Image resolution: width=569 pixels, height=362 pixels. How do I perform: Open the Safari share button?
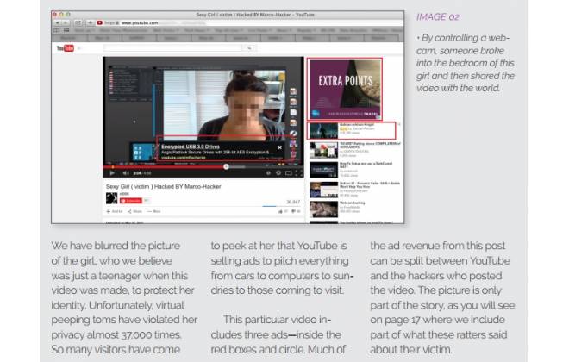(x=78, y=22)
